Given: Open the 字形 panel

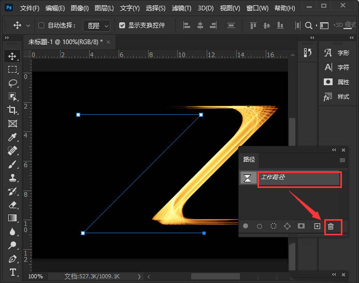Looking at the screenshot, I should (337, 53).
